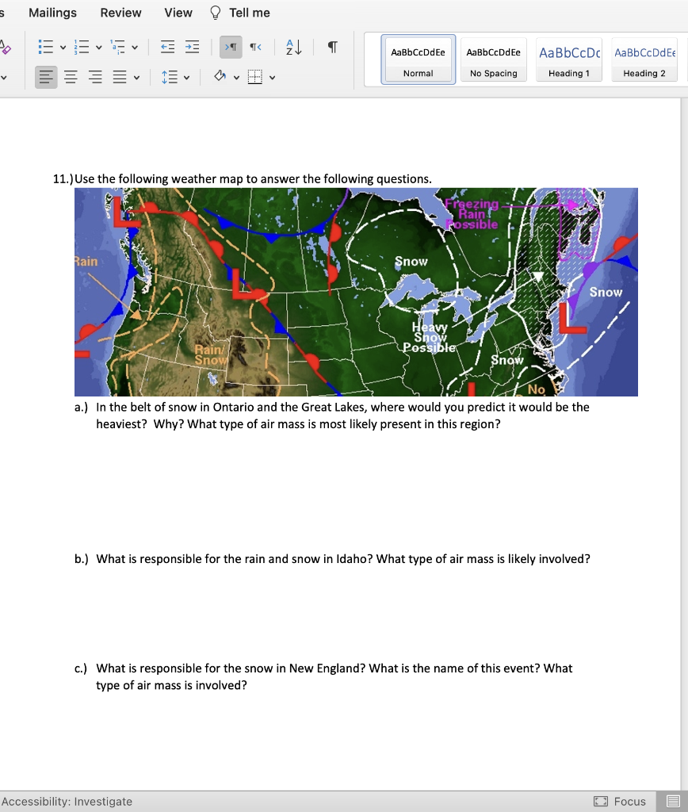Apply the No Spacing style
This screenshot has height=812, width=688.
[492, 59]
